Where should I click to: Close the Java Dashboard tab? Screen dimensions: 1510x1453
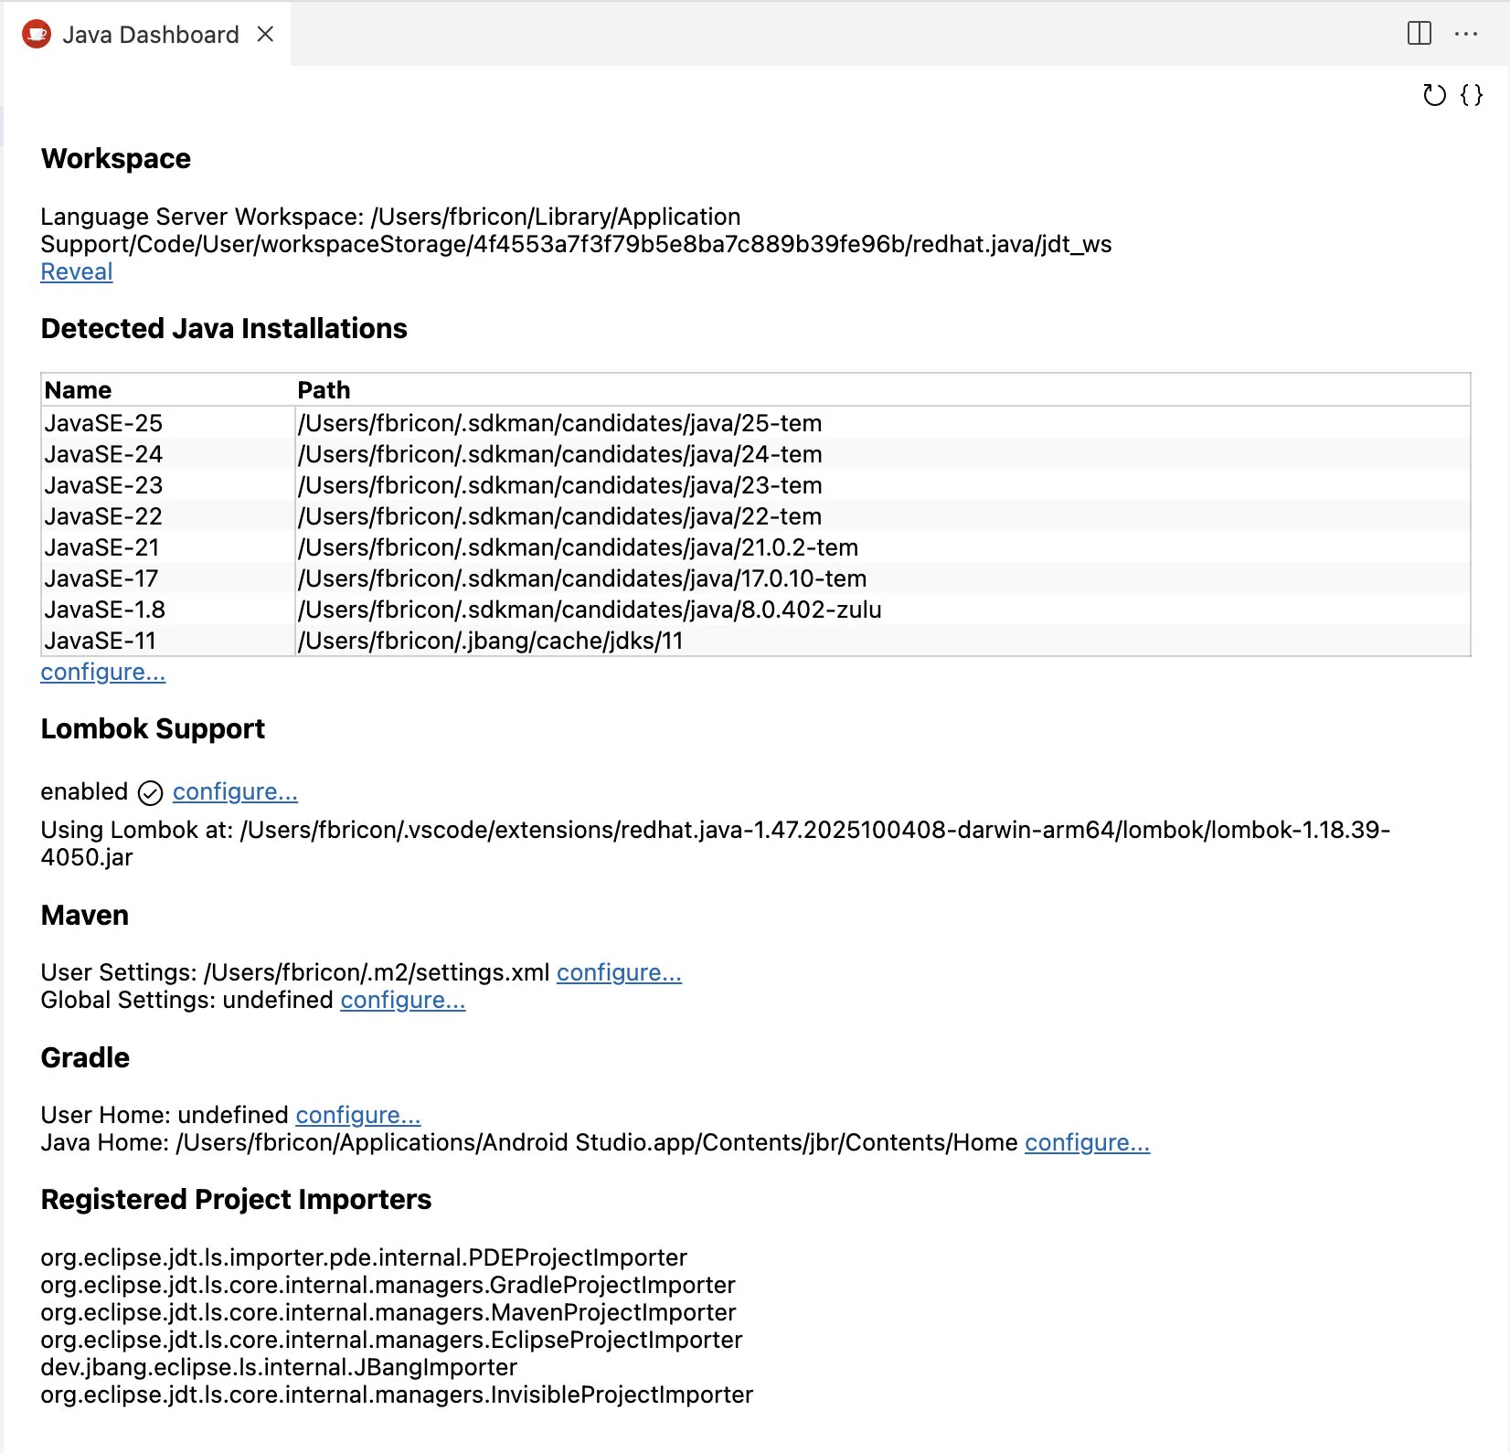tap(265, 34)
